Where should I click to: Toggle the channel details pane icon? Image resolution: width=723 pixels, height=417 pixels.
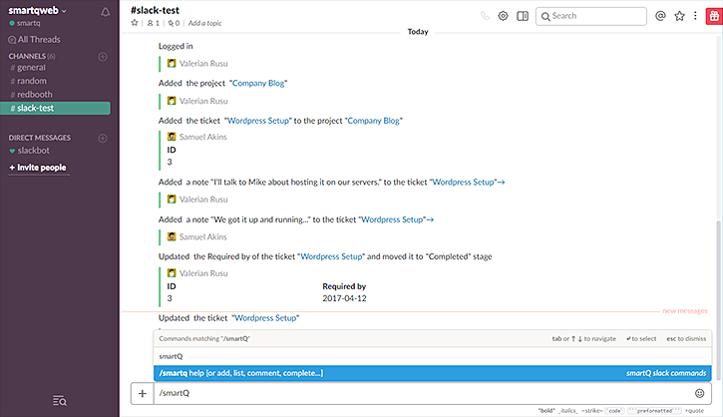523,16
